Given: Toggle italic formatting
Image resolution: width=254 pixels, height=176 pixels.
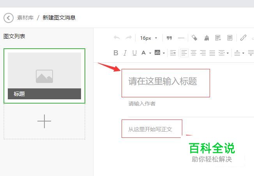Looking at the screenshot, I should (x=125, y=53).
